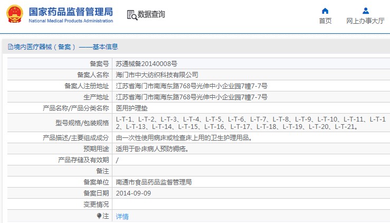Click intended use 适用于卧床病人预防褥疮

(x=152, y=148)
